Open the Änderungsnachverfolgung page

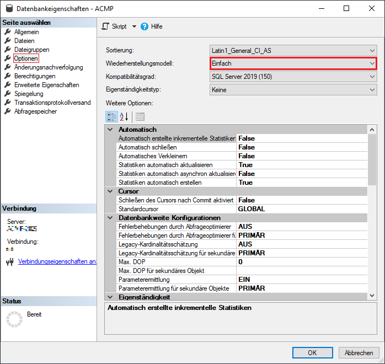pos(49,67)
